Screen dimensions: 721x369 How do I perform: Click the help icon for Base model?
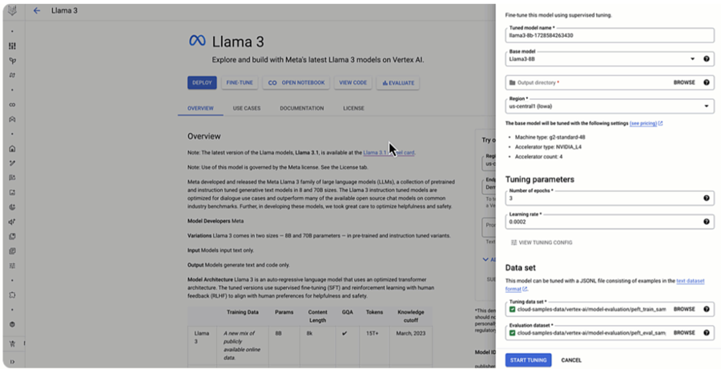707,58
